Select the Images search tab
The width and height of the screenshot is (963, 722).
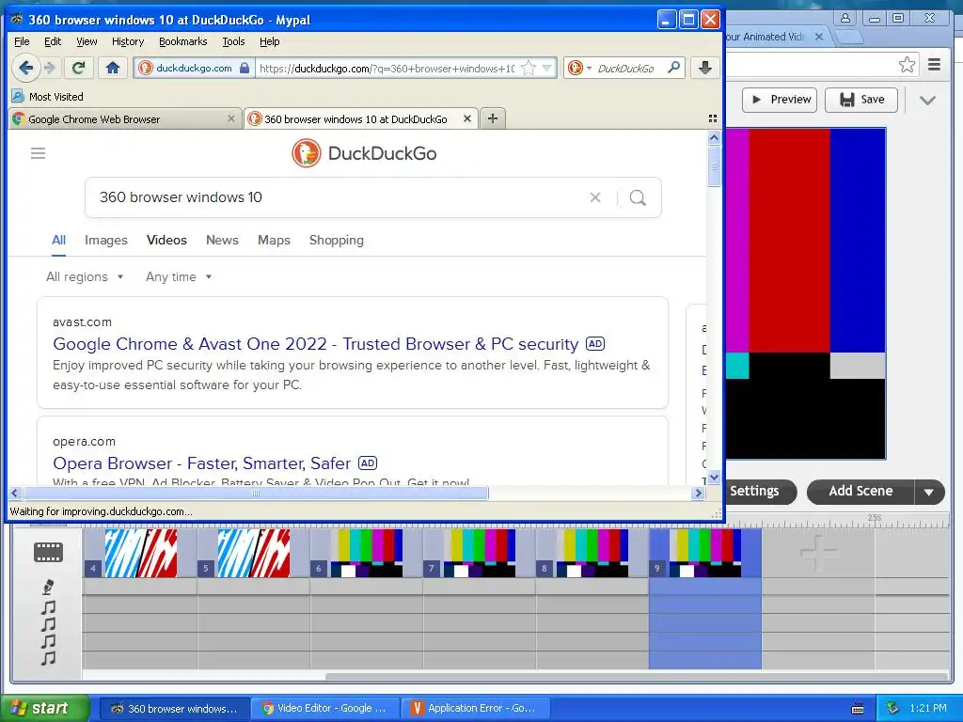point(106,240)
